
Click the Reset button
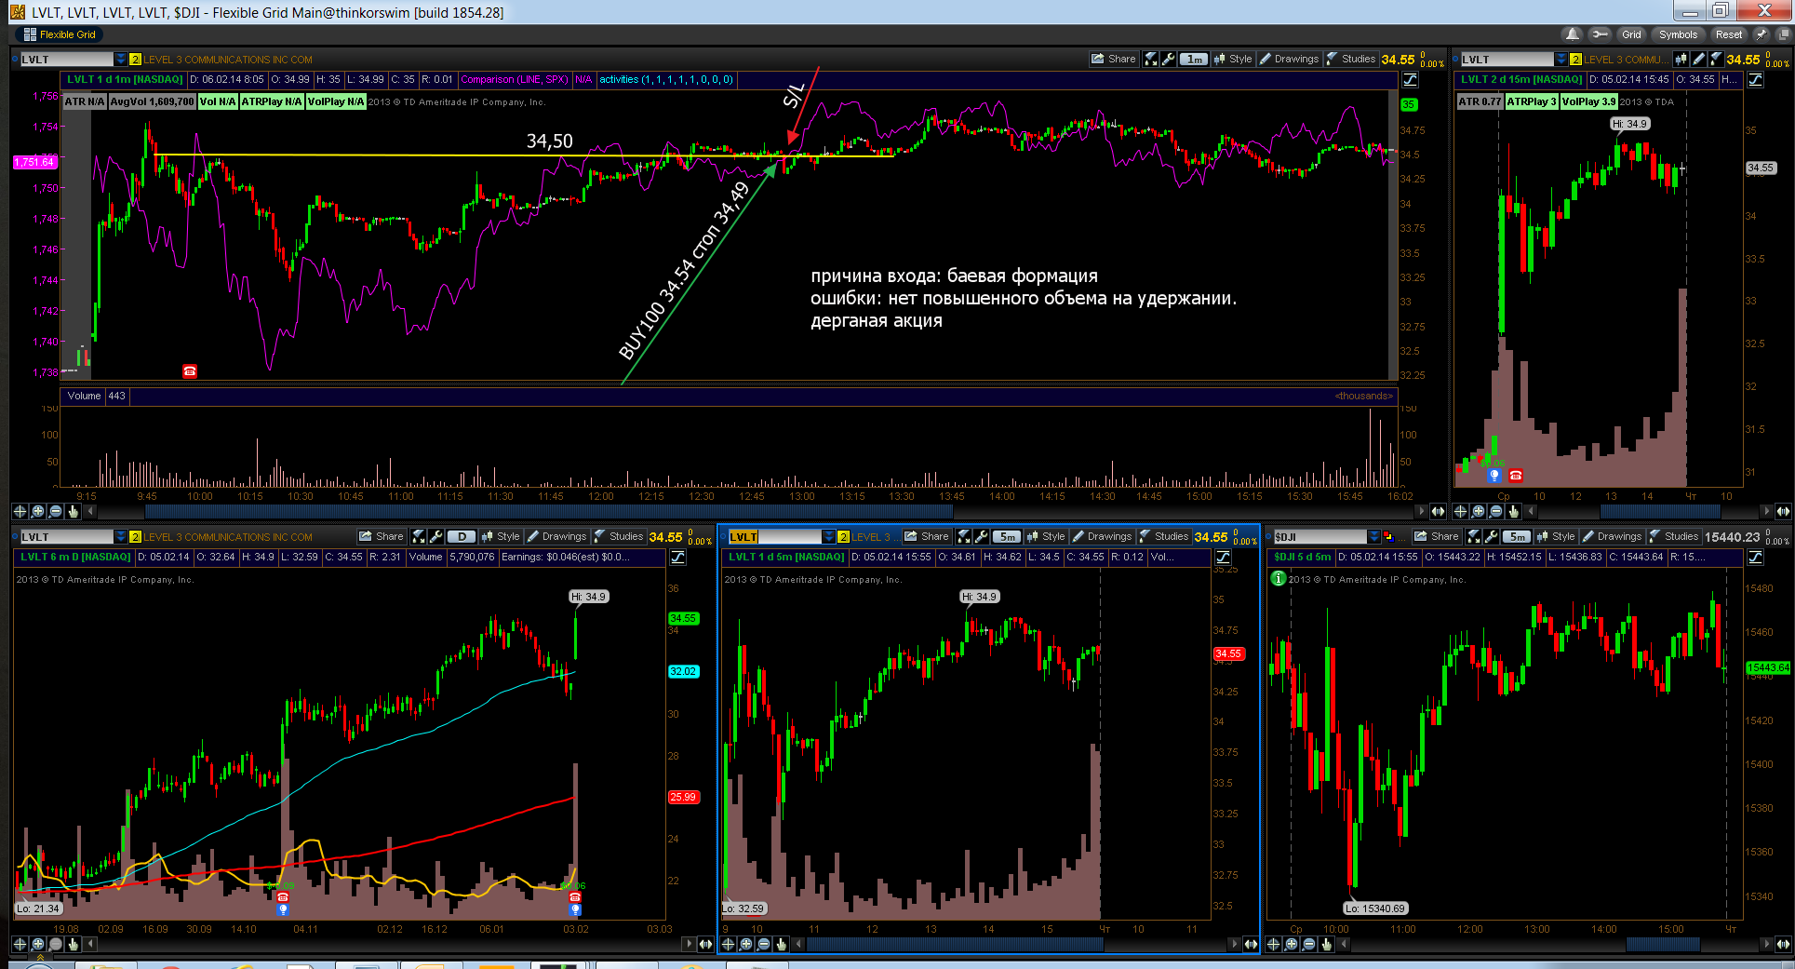[1729, 34]
